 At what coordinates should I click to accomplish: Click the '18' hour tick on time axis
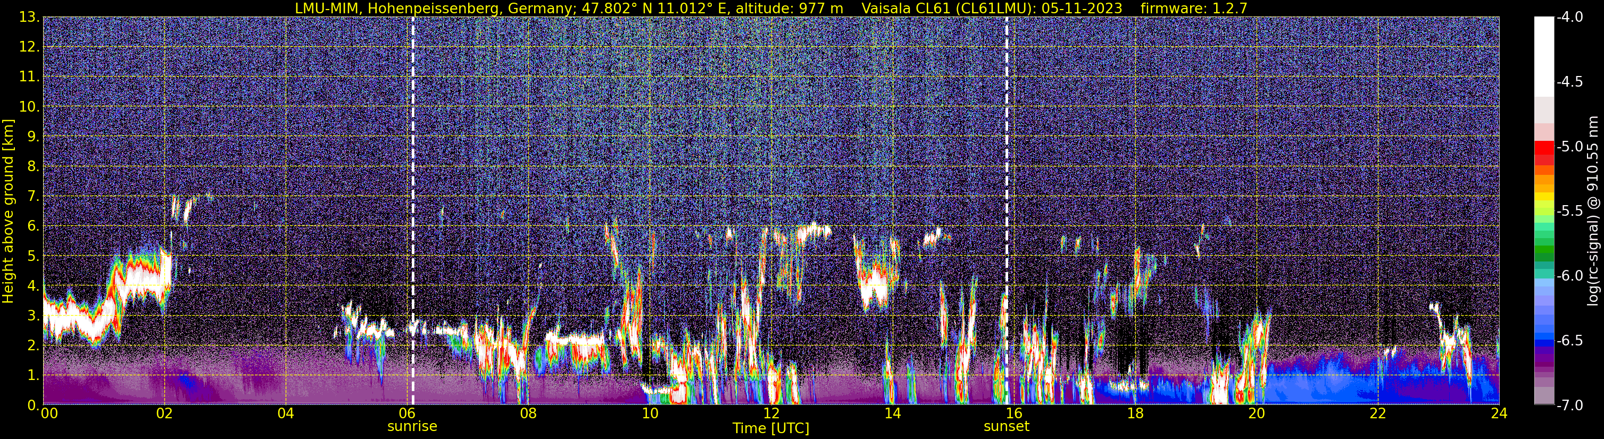tap(1136, 414)
